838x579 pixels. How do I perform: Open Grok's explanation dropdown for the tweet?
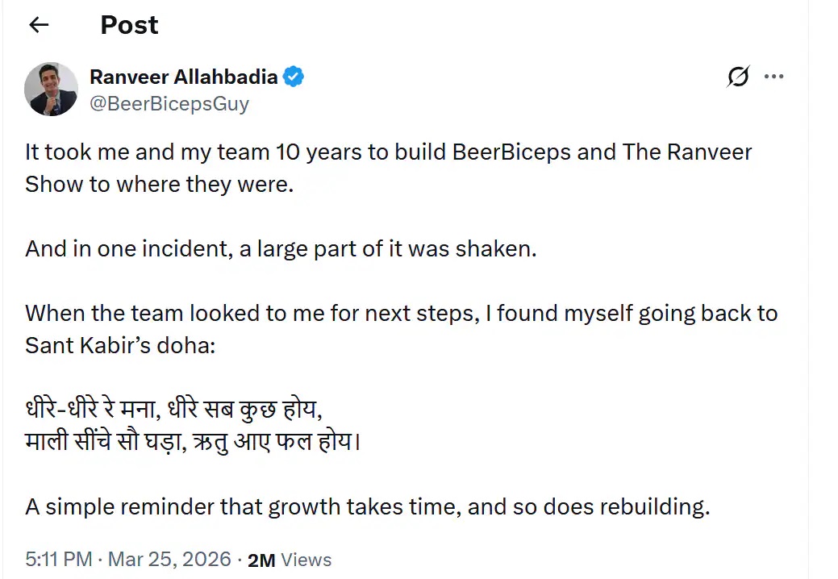738,77
